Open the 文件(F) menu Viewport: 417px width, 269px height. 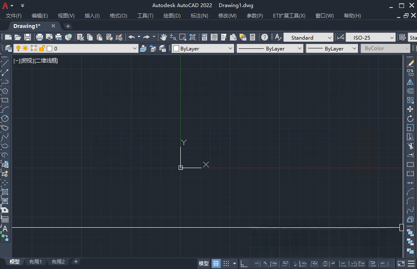[x=13, y=16]
